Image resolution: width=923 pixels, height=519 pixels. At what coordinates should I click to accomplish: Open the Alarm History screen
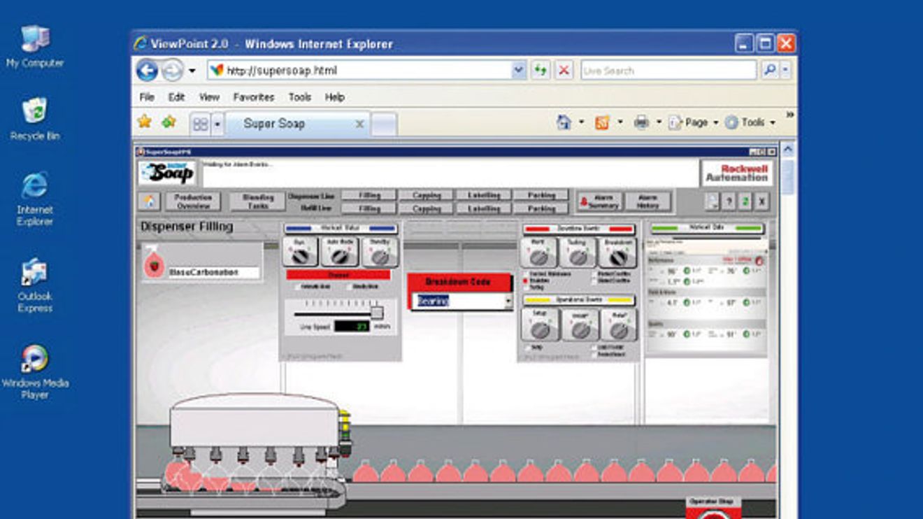(648, 201)
